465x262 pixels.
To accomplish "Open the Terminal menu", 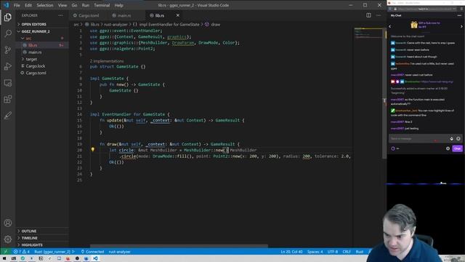I will pos(102,5).
